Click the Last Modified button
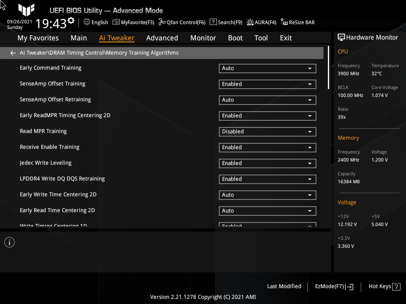 284,286
